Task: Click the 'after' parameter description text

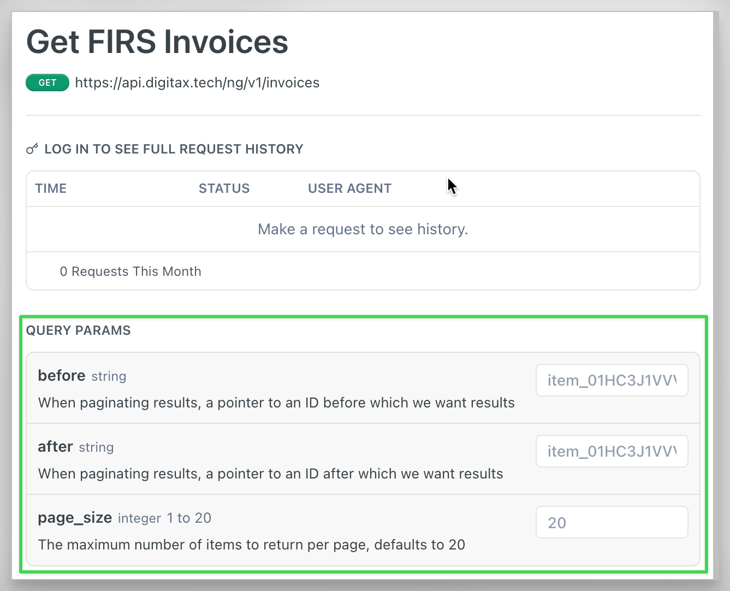Action: 270,474
